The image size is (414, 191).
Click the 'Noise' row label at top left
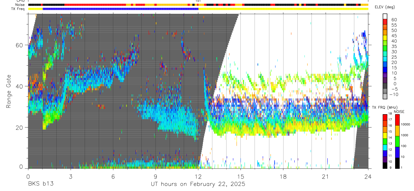tap(20, 5)
